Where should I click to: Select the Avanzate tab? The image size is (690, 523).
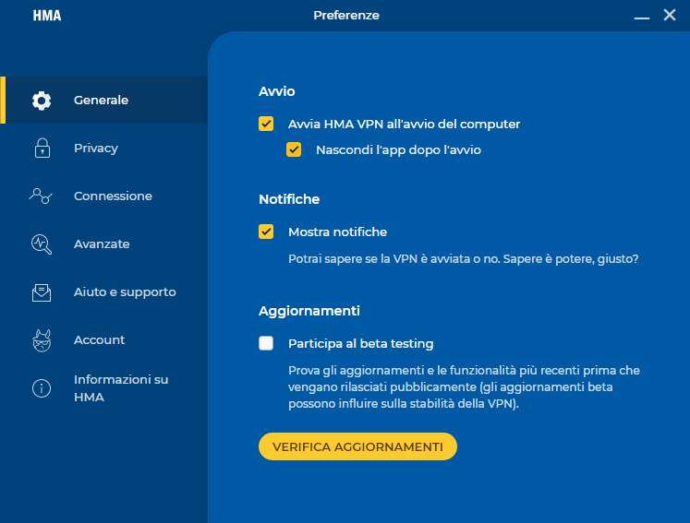tap(103, 244)
